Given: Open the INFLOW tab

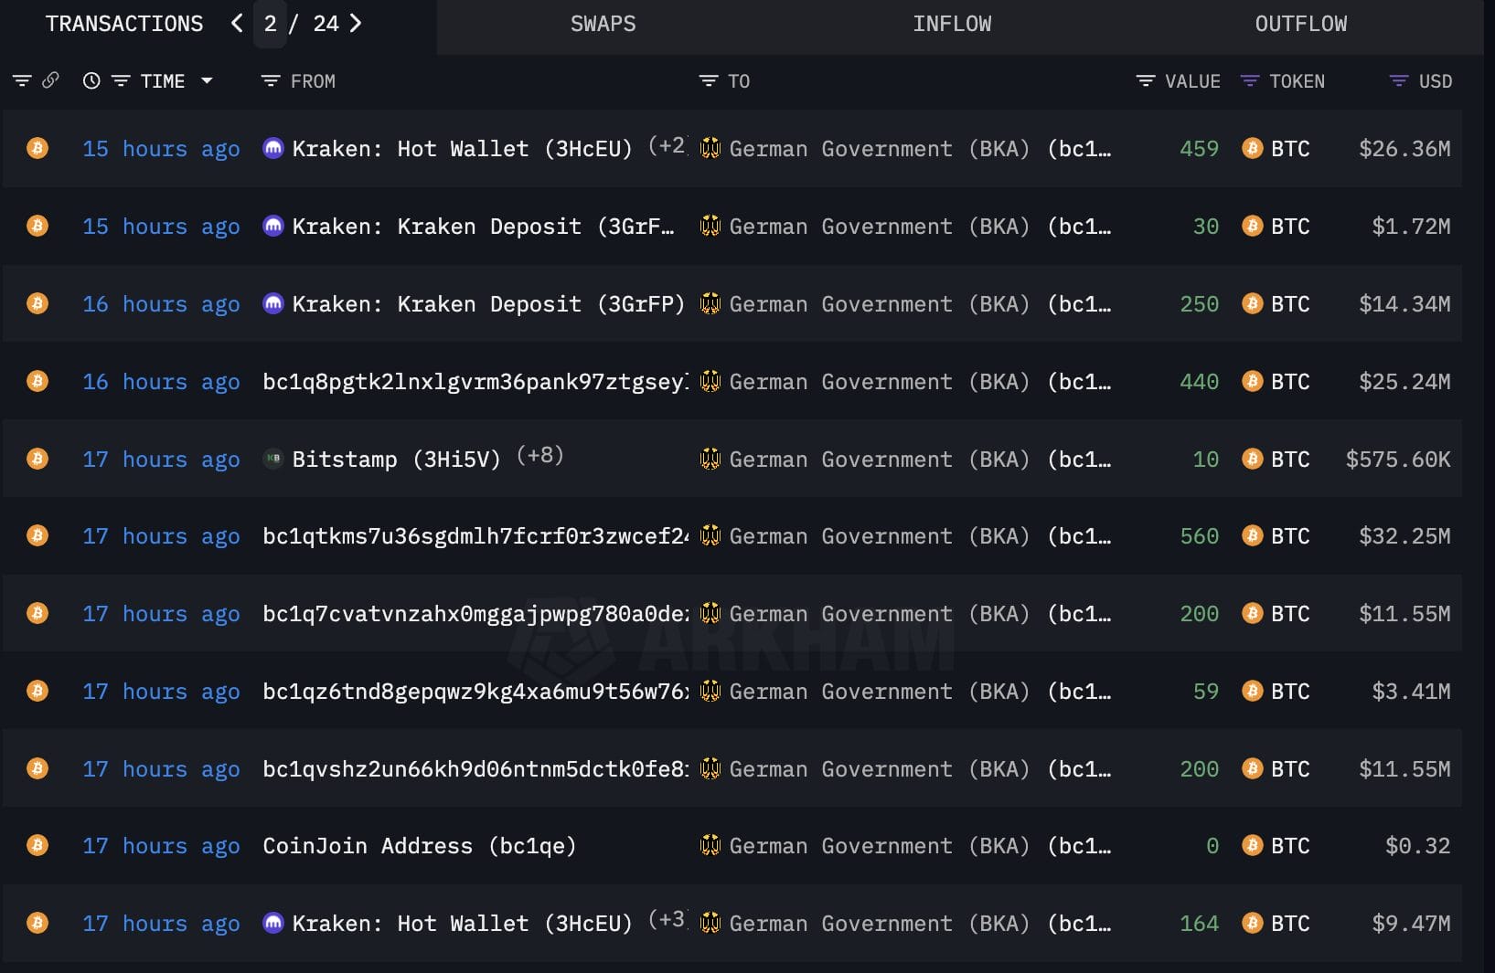Looking at the screenshot, I should [x=951, y=25].
